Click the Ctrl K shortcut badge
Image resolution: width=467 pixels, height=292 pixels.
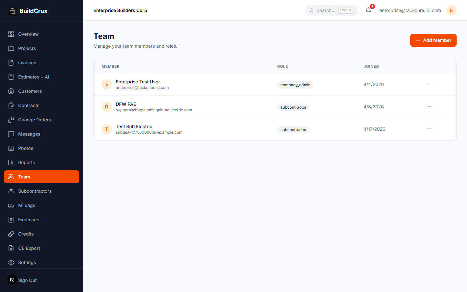[x=346, y=10]
